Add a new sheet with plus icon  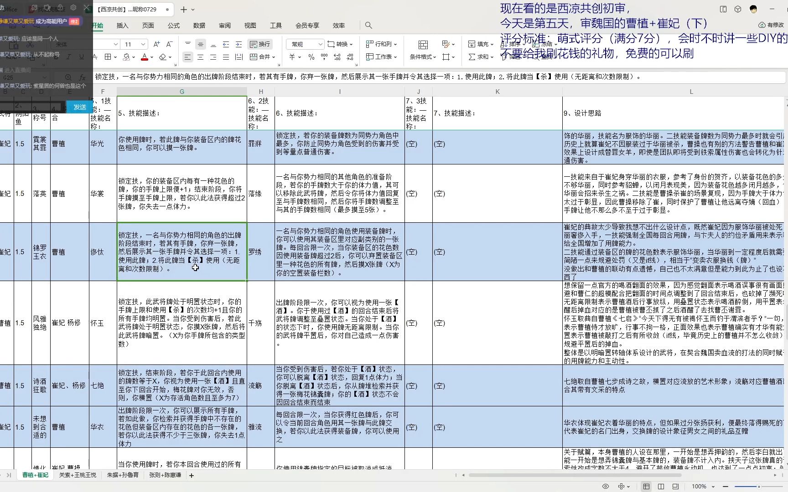pos(192,475)
